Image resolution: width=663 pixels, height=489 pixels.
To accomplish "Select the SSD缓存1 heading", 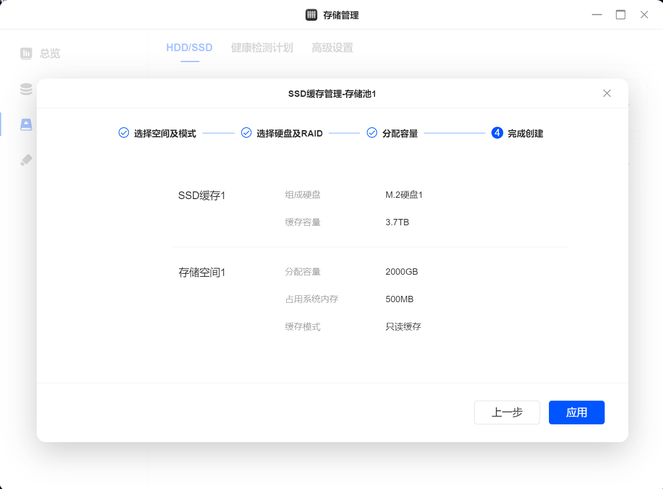I will tap(202, 195).
